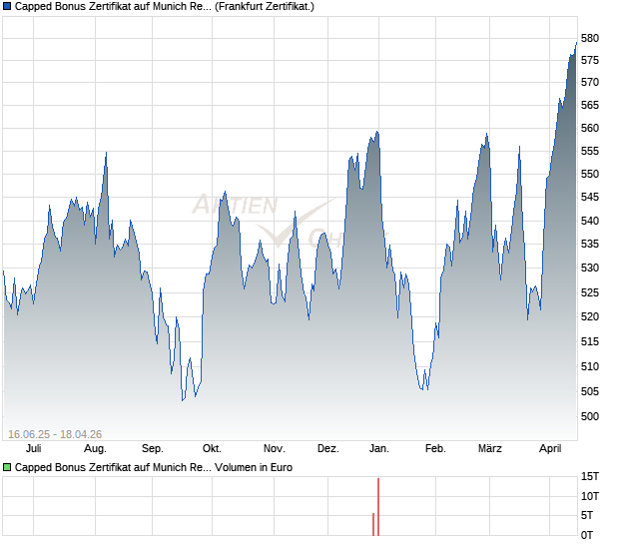The width and height of the screenshot is (619, 545).
Task: Click the 500 price axis label
Action: pos(590,416)
